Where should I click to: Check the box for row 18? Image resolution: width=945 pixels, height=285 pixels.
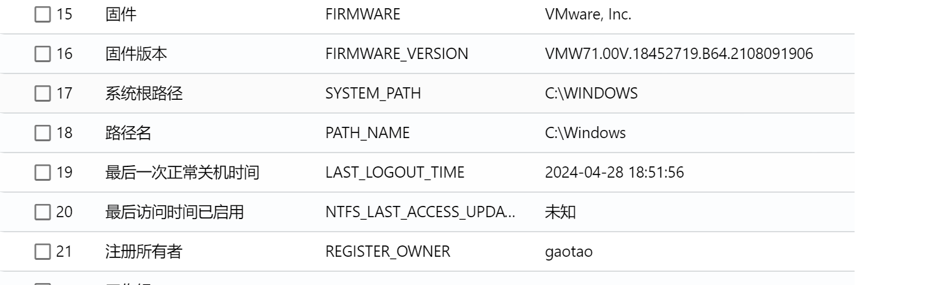click(42, 134)
